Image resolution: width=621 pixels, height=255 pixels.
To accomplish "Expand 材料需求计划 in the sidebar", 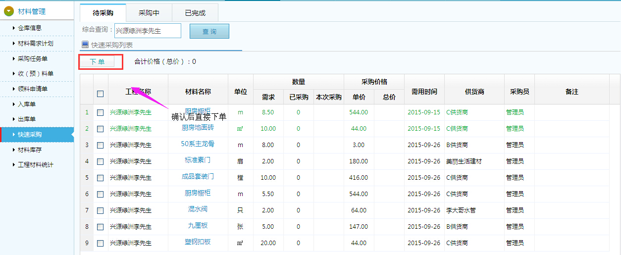I will tap(35, 44).
